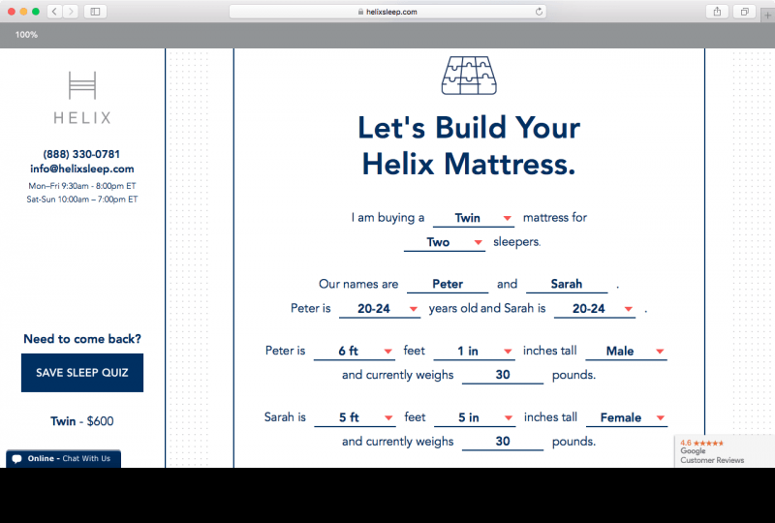775x523 pixels.
Task: Open Sarah's age dropdown
Action: [x=595, y=309]
